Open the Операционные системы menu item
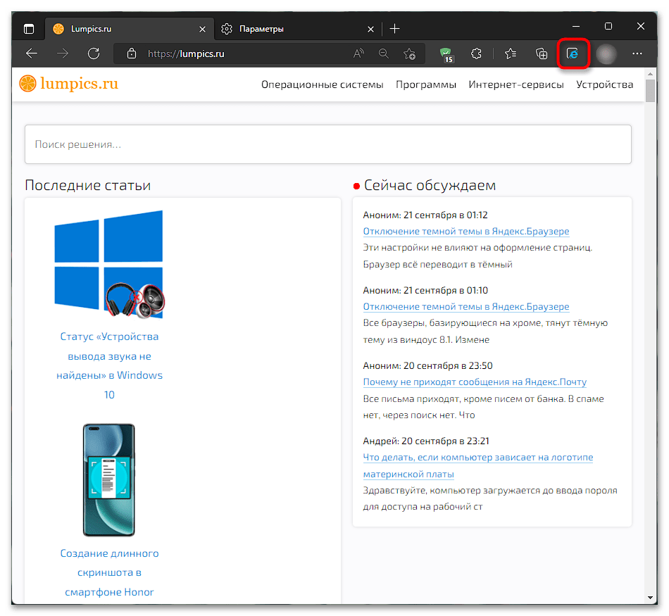 [322, 84]
